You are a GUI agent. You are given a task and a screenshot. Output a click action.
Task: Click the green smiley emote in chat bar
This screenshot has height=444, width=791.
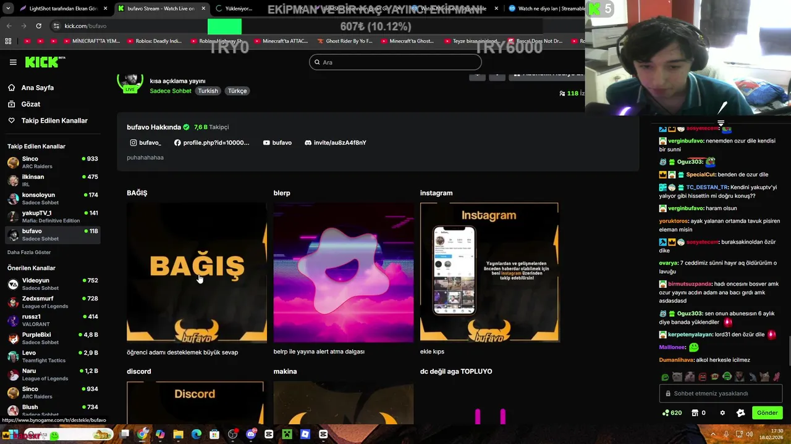pos(665,377)
